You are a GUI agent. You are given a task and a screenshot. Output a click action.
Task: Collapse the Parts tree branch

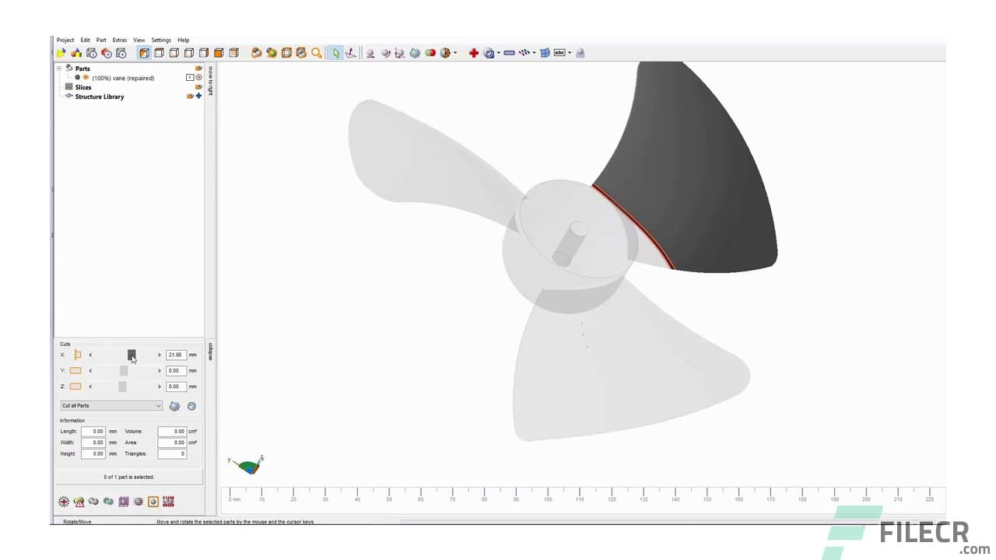point(59,68)
